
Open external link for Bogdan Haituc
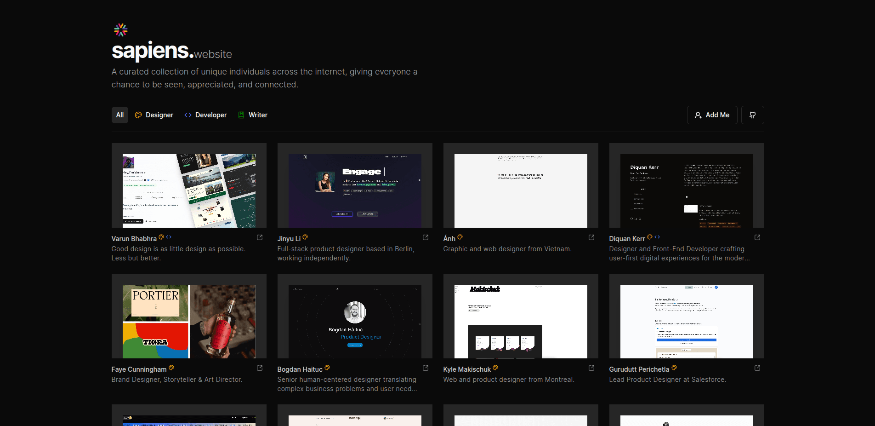[x=426, y=368]
